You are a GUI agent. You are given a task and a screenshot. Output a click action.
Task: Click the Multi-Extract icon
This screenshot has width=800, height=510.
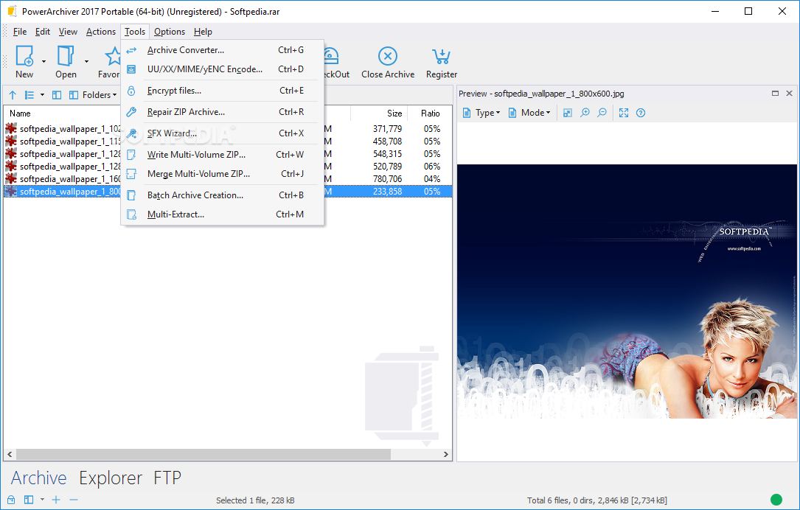coord(131,214)
